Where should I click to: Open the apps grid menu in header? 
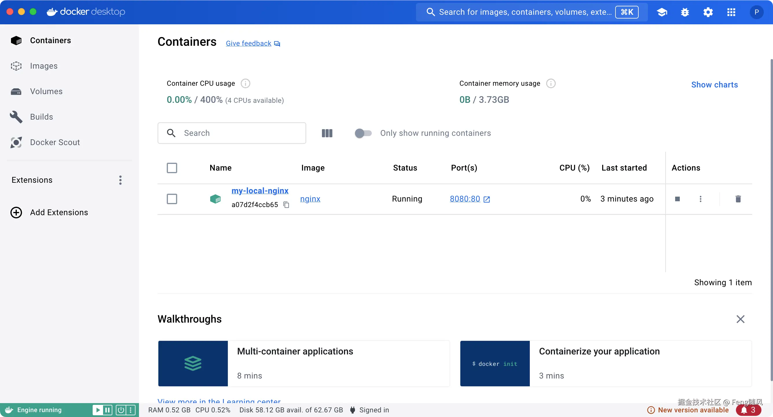tap(731, 12)
